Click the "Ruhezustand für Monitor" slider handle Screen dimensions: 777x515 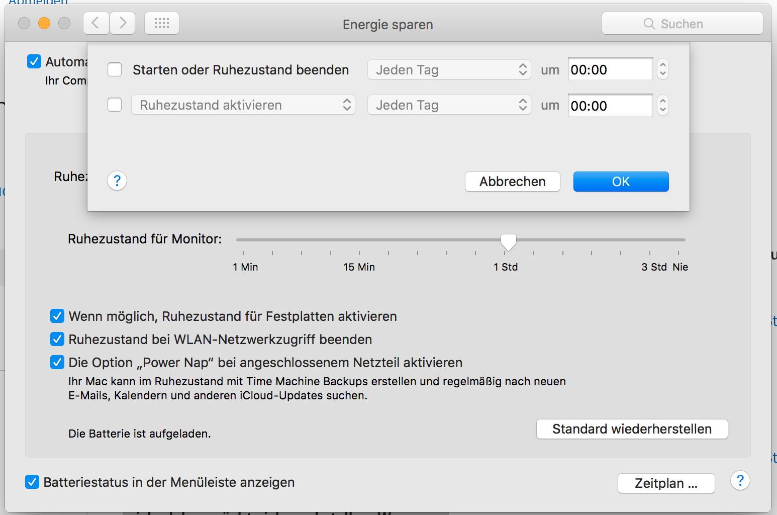(x=509, y=242)
